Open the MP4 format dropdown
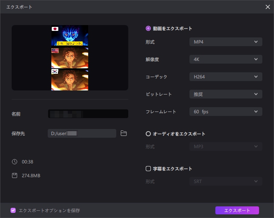The height and width of the screenshot is (218, 274). click(x=226, y=42)
